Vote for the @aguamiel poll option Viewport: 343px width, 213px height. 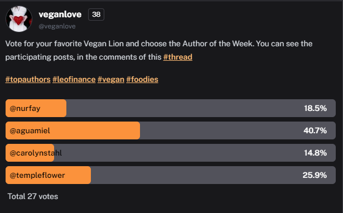click(x=171, y=130)
